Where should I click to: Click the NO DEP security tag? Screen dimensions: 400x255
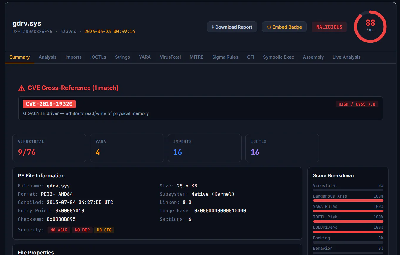(82, 230)
